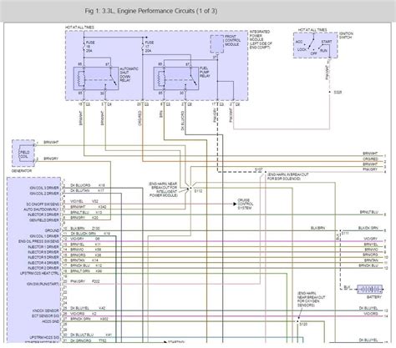Select the IGN SW (RUN/START) pin label

click(x=43, y=284)
